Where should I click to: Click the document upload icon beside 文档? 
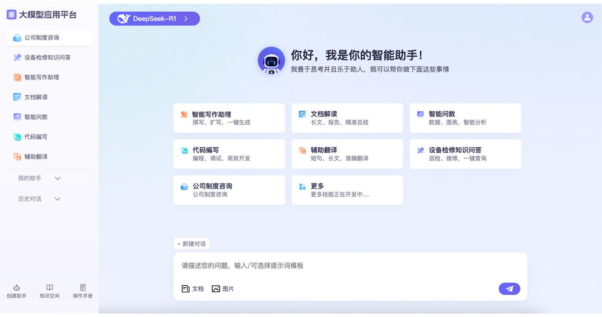[x=185, y=289]
